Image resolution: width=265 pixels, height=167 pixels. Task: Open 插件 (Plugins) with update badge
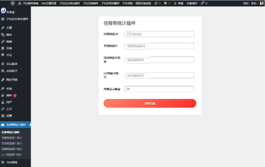[9, 95]
